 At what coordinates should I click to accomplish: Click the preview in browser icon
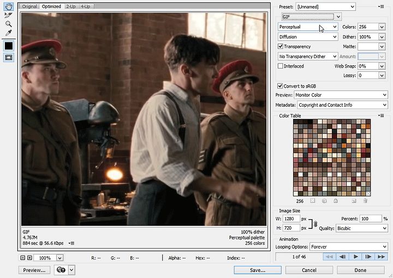61,270
